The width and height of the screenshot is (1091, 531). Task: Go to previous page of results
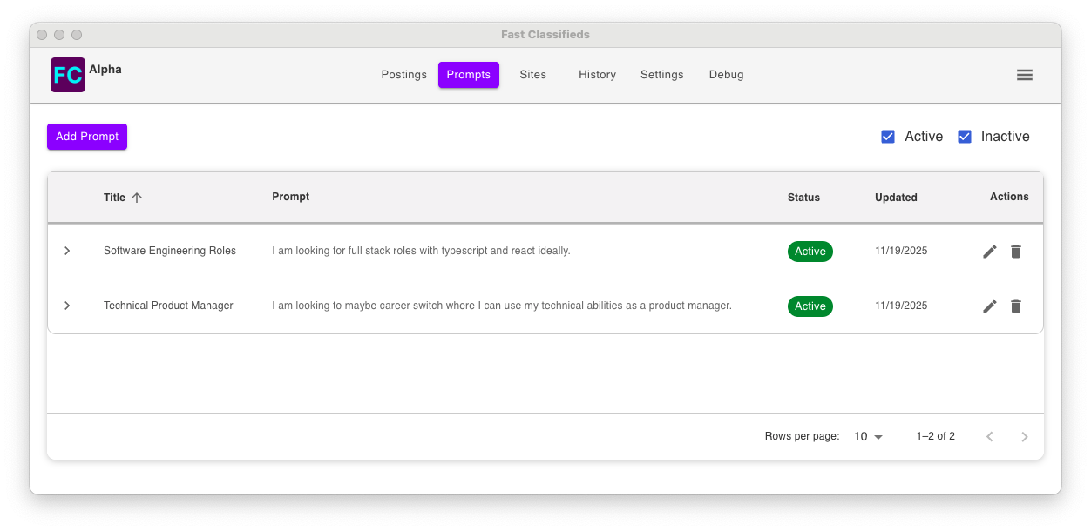pyautogui.click(x=990, y=437)
